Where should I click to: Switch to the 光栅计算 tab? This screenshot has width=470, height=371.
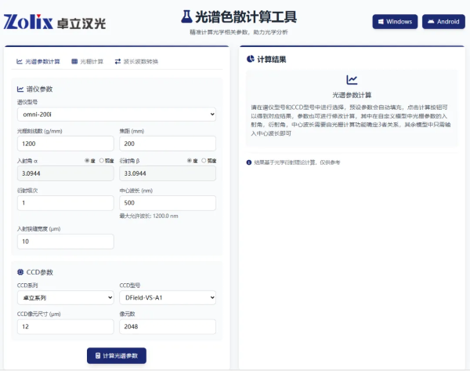(87, 60)
